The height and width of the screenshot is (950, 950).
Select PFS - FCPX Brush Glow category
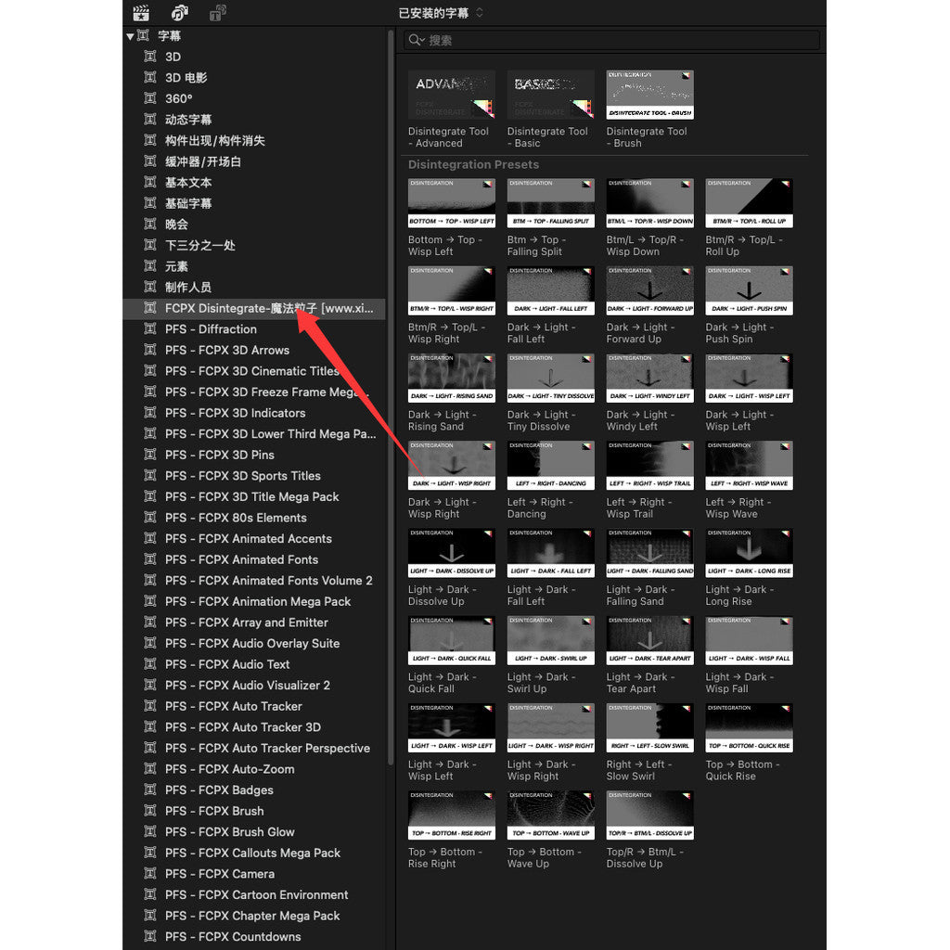click(254, 832)
